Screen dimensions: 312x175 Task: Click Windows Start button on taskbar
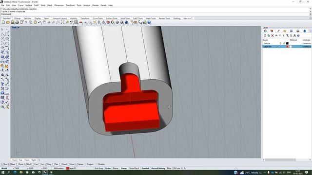coord(3,173)
